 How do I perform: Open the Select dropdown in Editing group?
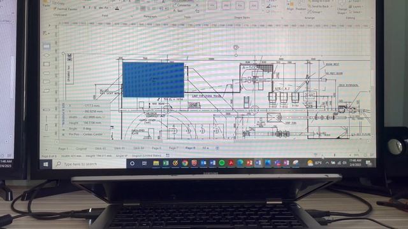[x=356, y=12]
